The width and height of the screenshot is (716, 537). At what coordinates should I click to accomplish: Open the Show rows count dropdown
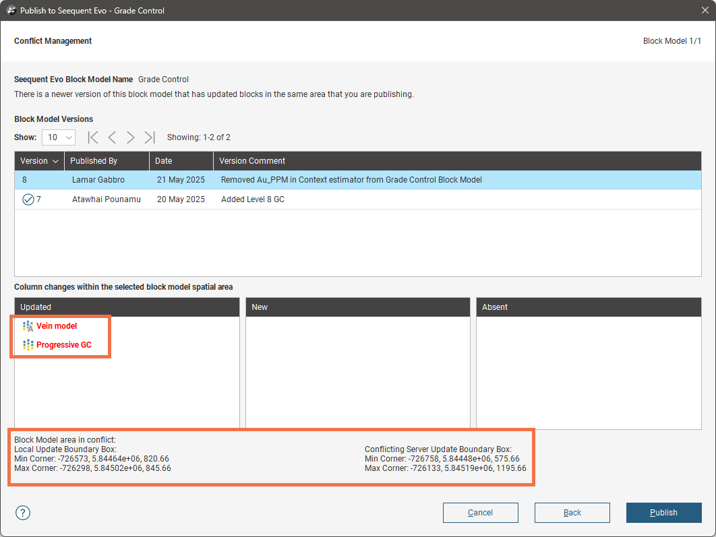(58, 137)
